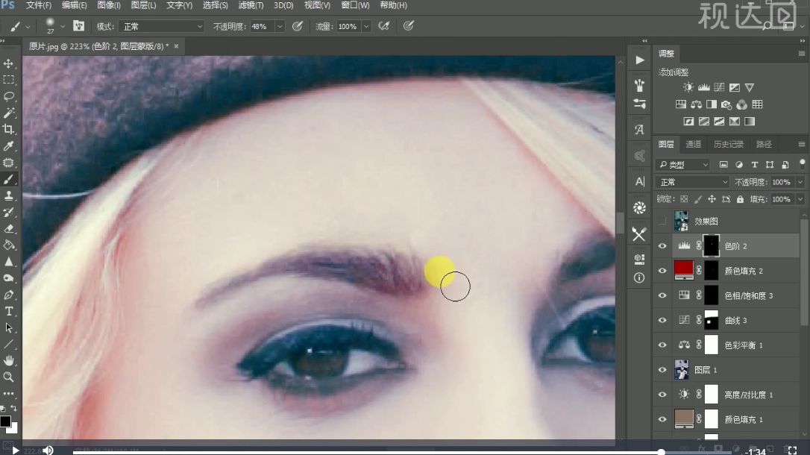This screenshot has height=455, width=810.
Task: Activate the Zoom magnifier tool
Action: click(9, 377)
